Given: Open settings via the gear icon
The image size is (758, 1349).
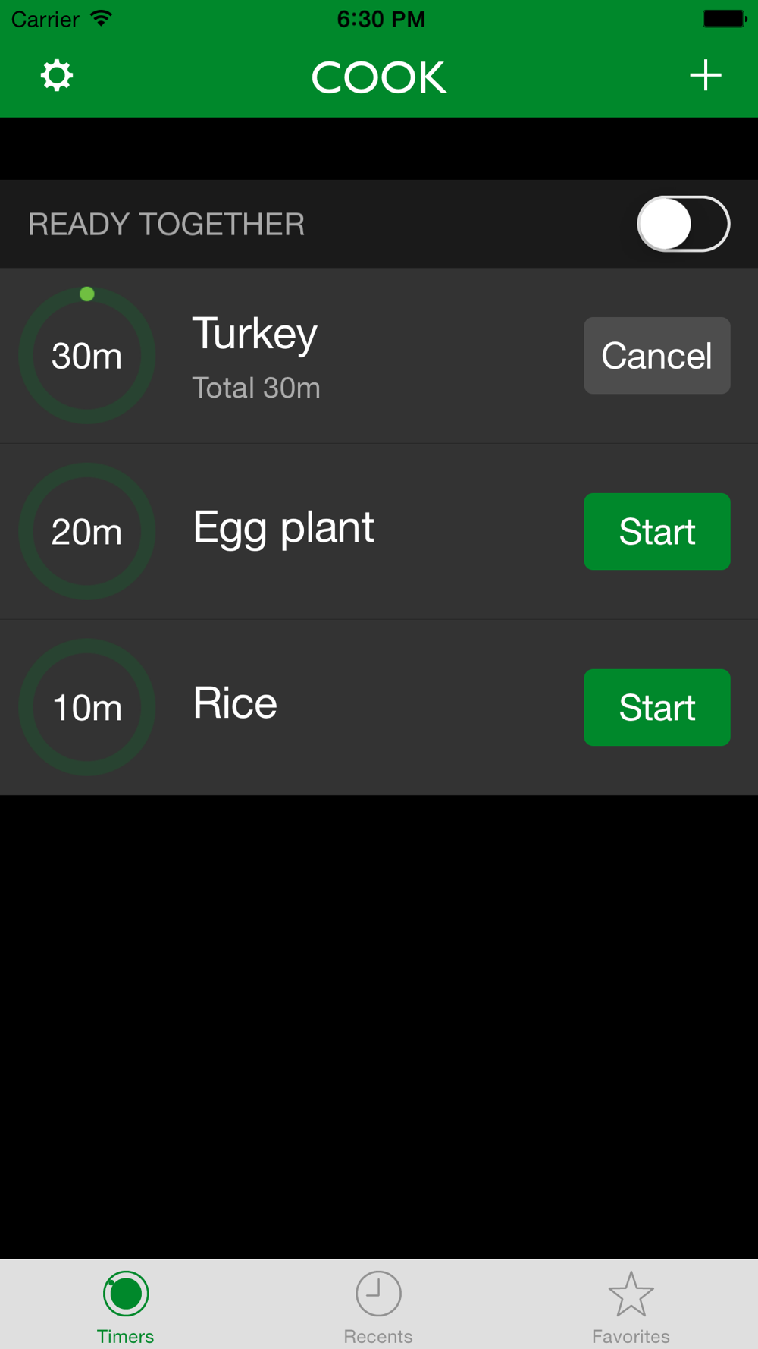Looking at the screenshot, I should coord(57,76).
